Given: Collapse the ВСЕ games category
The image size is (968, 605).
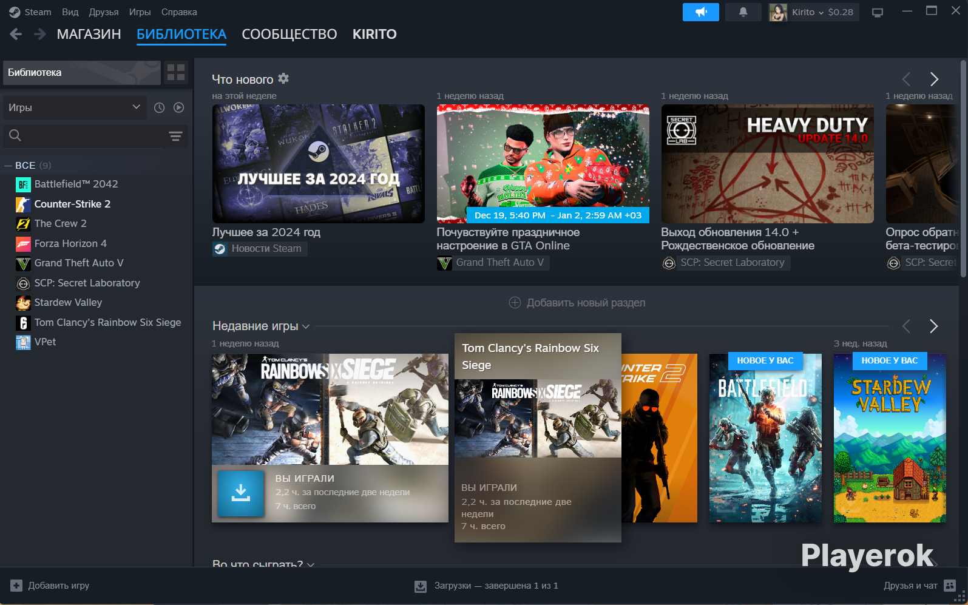Looking at the screenshot, I should [x=8, y=166].
